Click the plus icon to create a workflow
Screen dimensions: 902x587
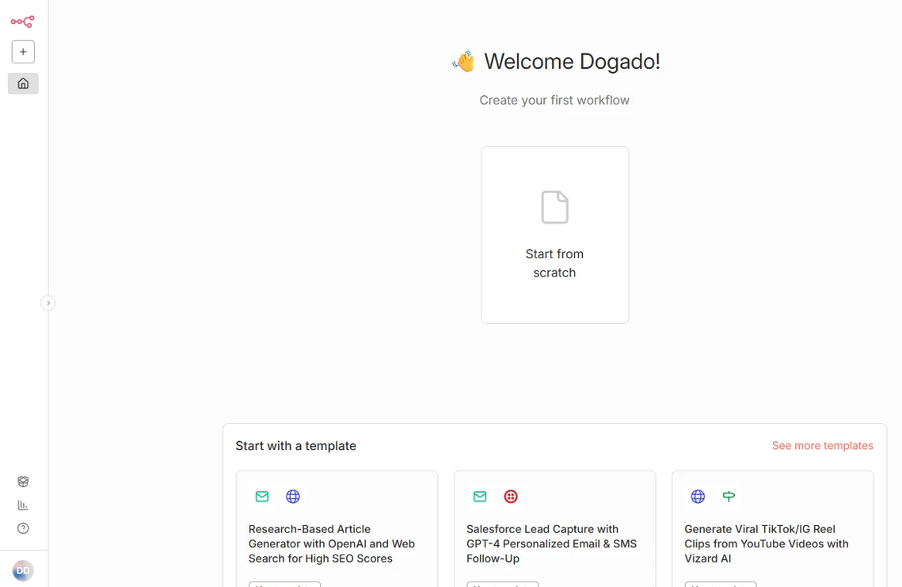click(x=22, y=51)
